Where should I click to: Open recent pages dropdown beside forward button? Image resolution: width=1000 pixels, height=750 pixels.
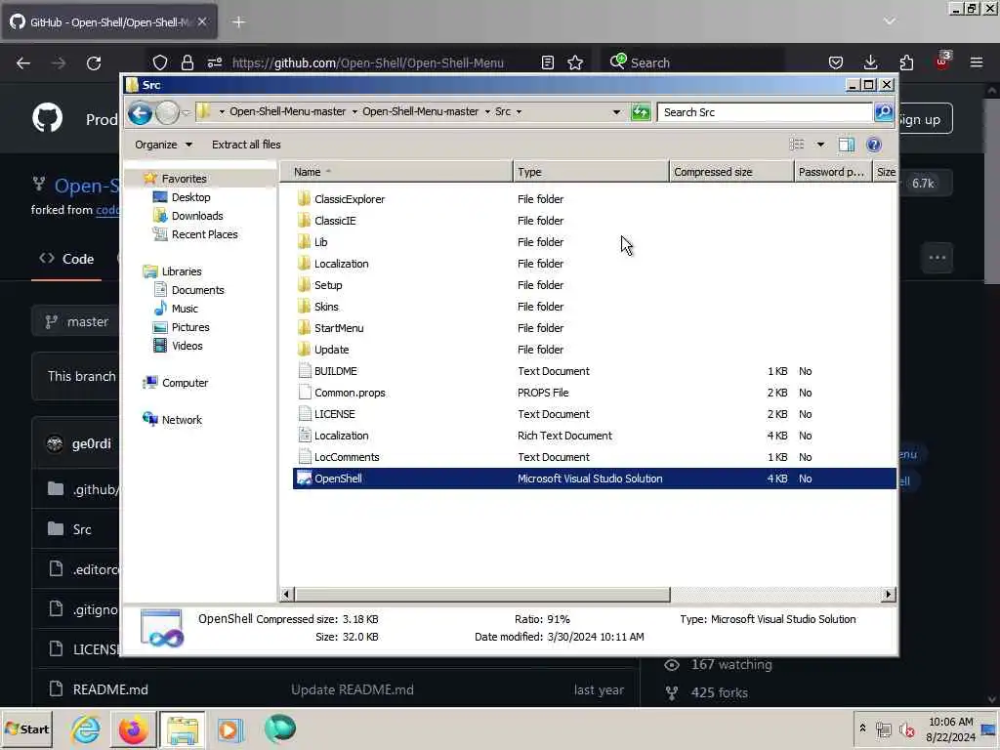coord(187,113)
